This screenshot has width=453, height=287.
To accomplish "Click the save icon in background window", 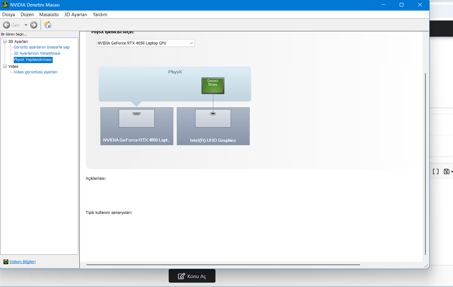I will tap(447, 172).
